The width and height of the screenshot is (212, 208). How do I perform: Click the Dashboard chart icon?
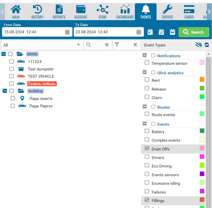tap(125, 12)
